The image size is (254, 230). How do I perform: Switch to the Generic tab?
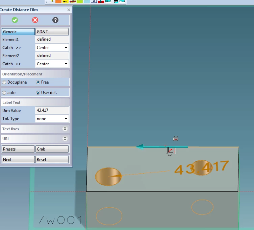(x=18, y=32)
